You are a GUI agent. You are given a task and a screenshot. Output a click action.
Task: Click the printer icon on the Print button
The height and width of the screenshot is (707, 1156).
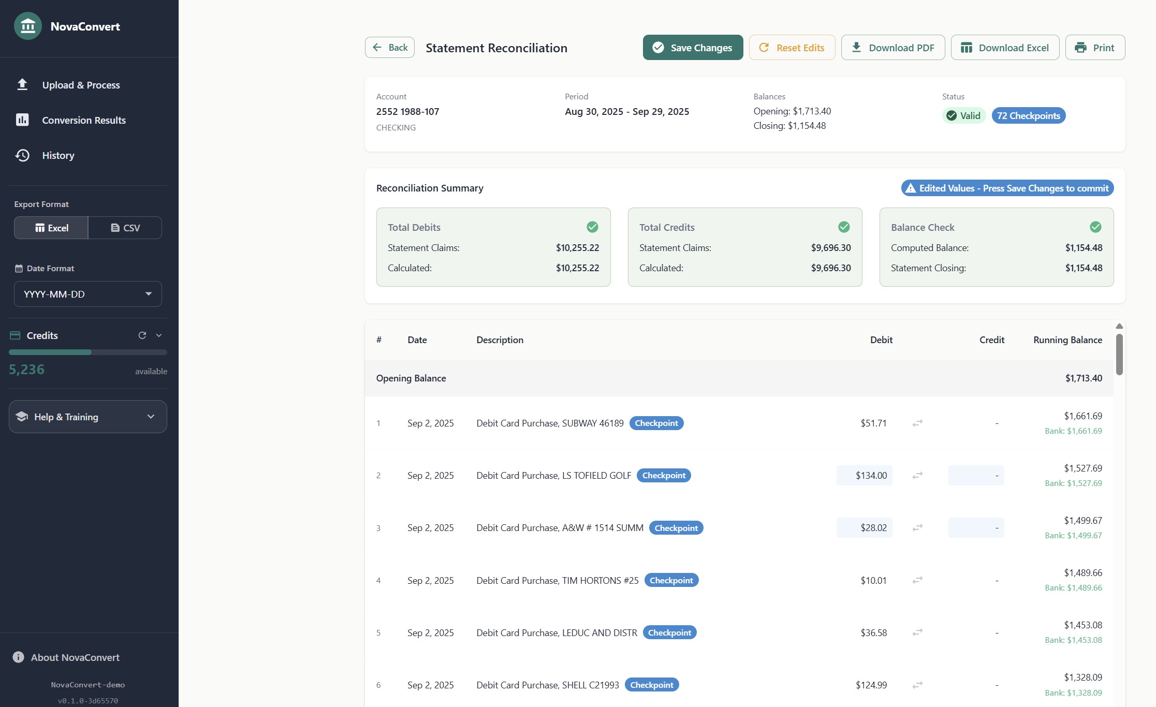coord(1081,47)
